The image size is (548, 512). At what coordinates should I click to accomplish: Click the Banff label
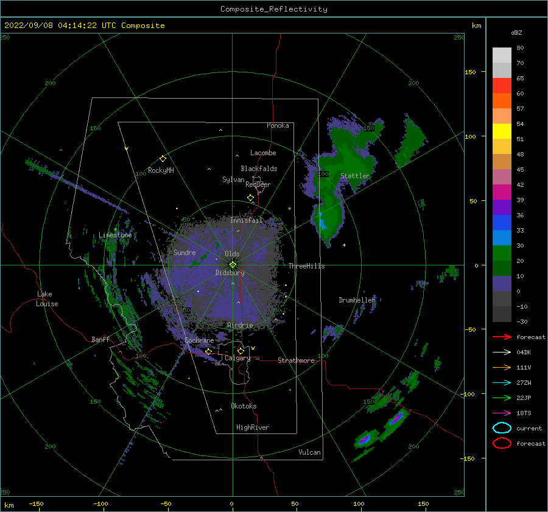click(100, 339)
